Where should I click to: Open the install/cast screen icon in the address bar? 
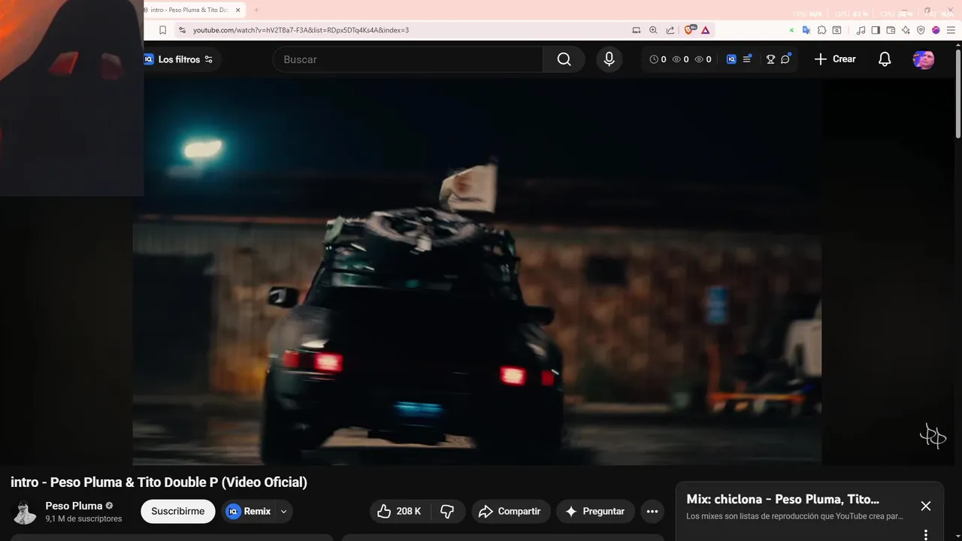[x=637, y=30]
